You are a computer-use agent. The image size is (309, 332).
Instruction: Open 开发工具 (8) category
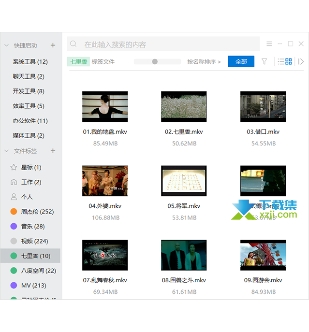[x=29, y=91]
